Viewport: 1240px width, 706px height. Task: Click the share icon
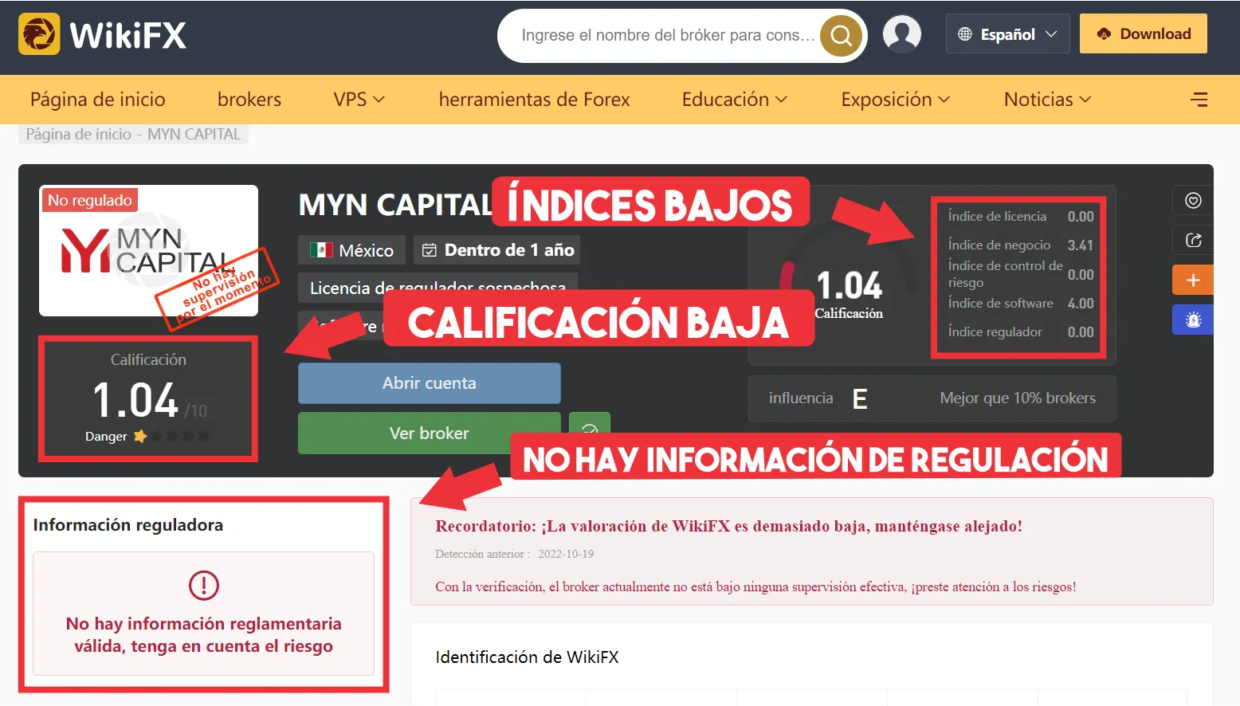pos(1193,241)
